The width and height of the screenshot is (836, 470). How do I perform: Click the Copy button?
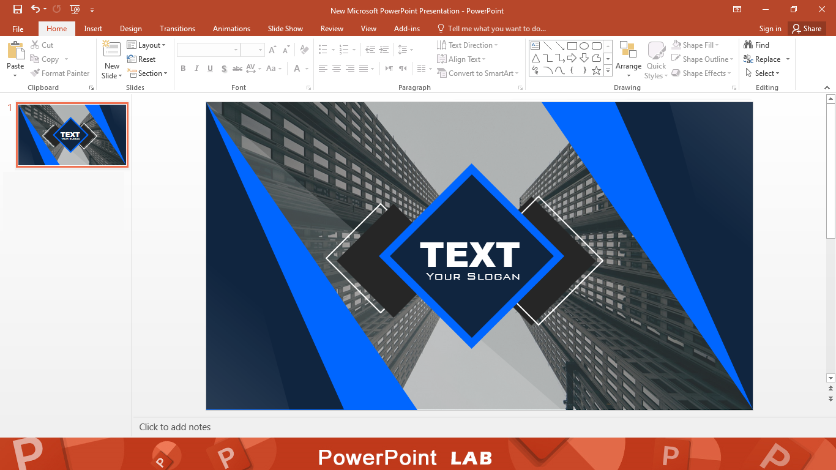pyautogui.click(x=45, y=59)
